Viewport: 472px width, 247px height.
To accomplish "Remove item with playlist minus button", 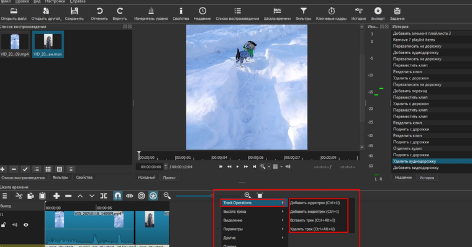I will point(14,169).
